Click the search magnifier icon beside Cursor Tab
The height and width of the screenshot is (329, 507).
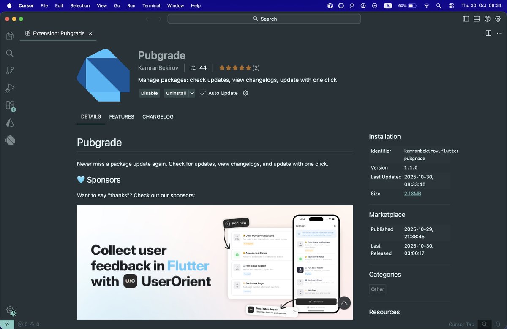[485, 324]
